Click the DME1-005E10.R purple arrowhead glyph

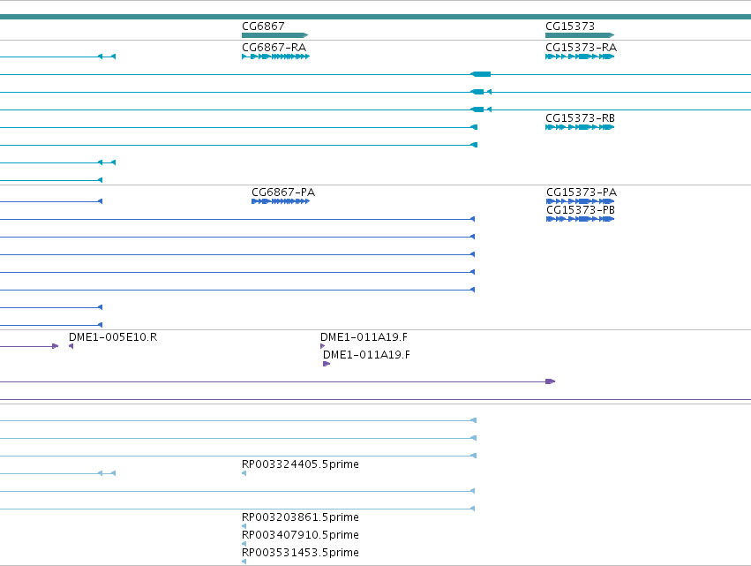click(x=71, y=346)
